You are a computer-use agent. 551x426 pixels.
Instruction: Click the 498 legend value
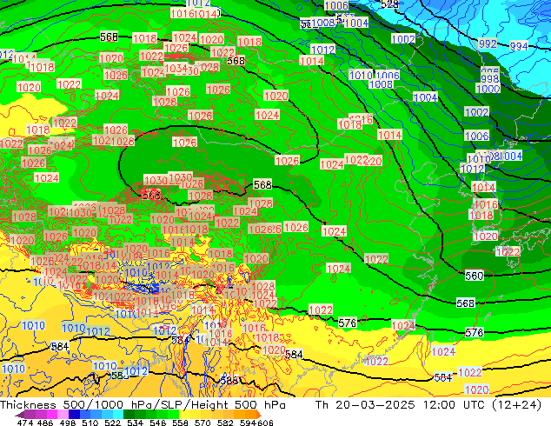tap(68, 423)
